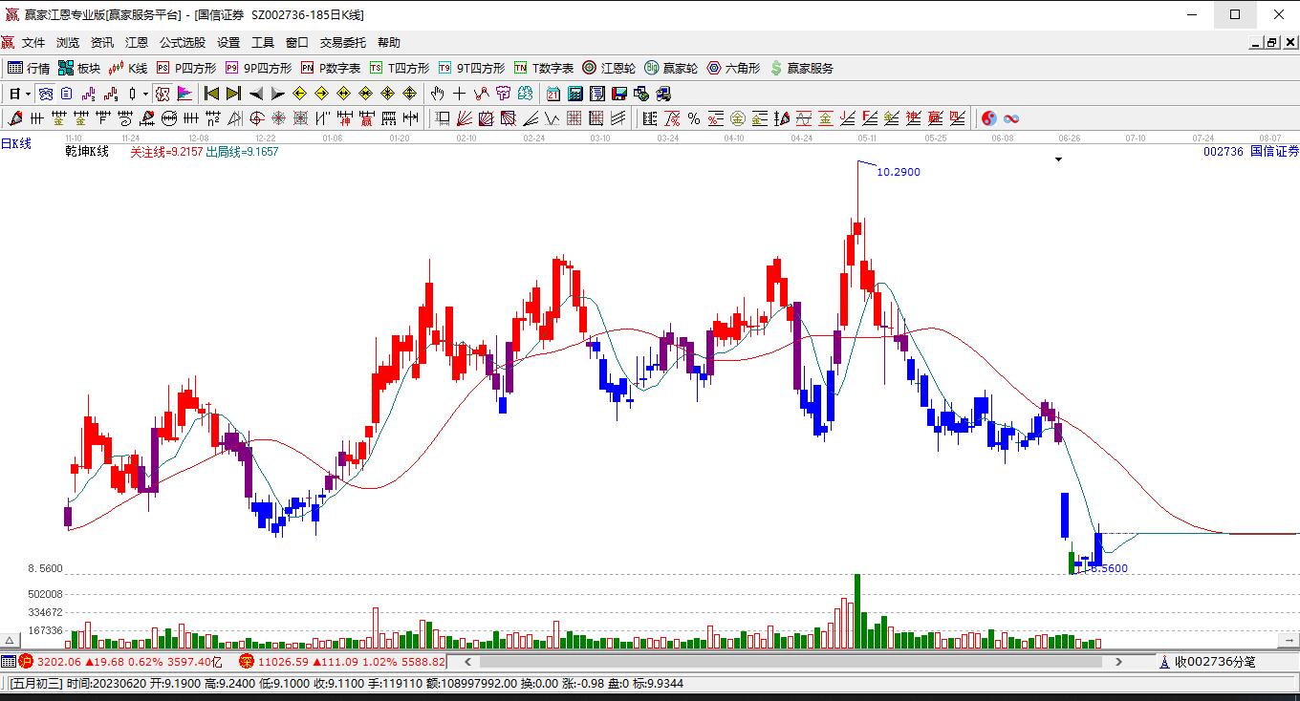
Task: Open the P四方形 tool
Action: [x=186, y=68]
